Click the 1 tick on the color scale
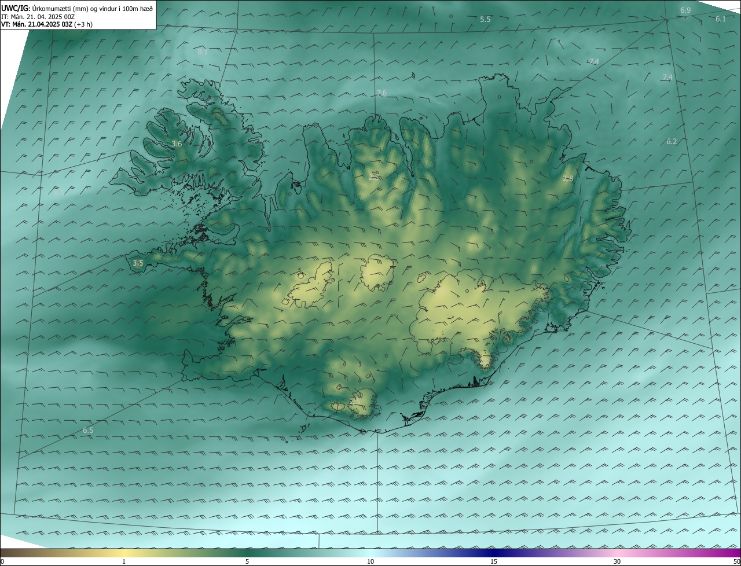741x566 pixels. tap(124, 561)
